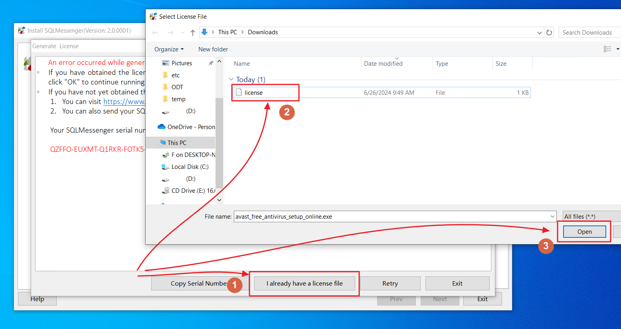Click the File name input box

[x=392, y=217]
